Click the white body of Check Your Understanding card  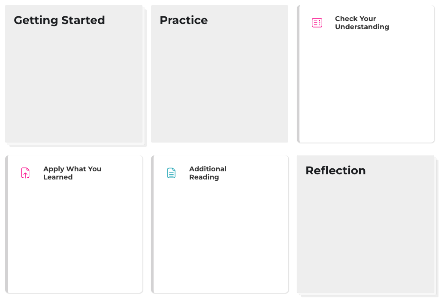coord(367,86)
